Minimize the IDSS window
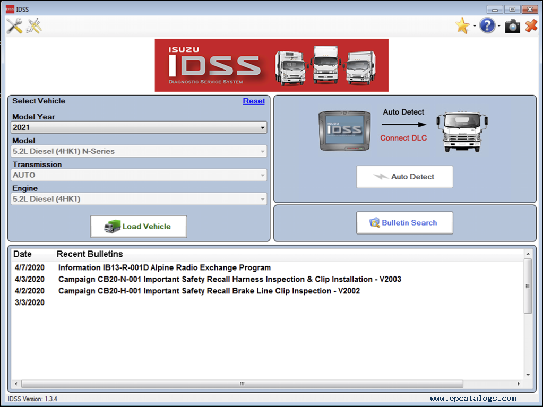Viewport: 543px width, 407px height. (495, 10)
